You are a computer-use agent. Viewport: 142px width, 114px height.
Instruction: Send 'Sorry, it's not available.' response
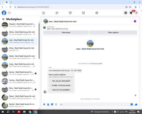pos(61,90)
